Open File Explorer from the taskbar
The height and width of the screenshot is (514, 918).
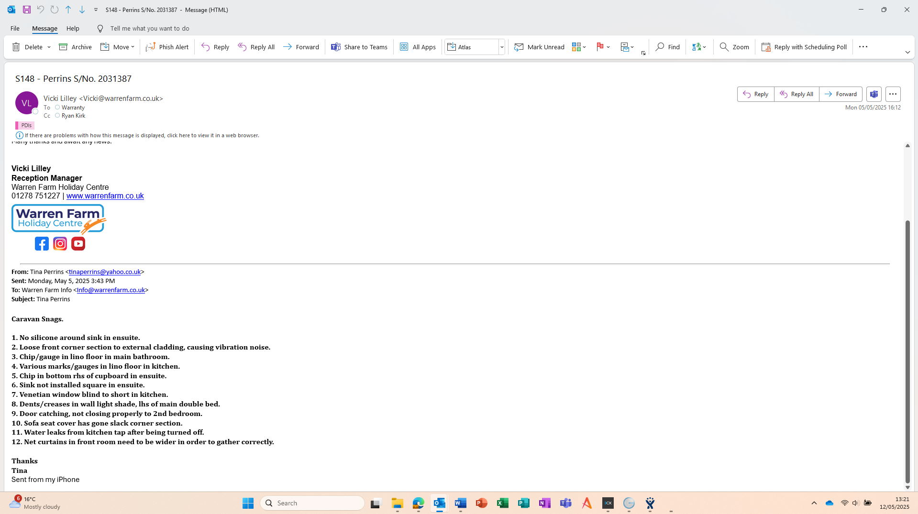tap(397, 503)
